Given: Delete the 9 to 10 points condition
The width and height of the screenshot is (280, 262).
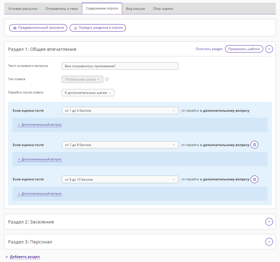Looking at the screenshot, I should 254,179.
